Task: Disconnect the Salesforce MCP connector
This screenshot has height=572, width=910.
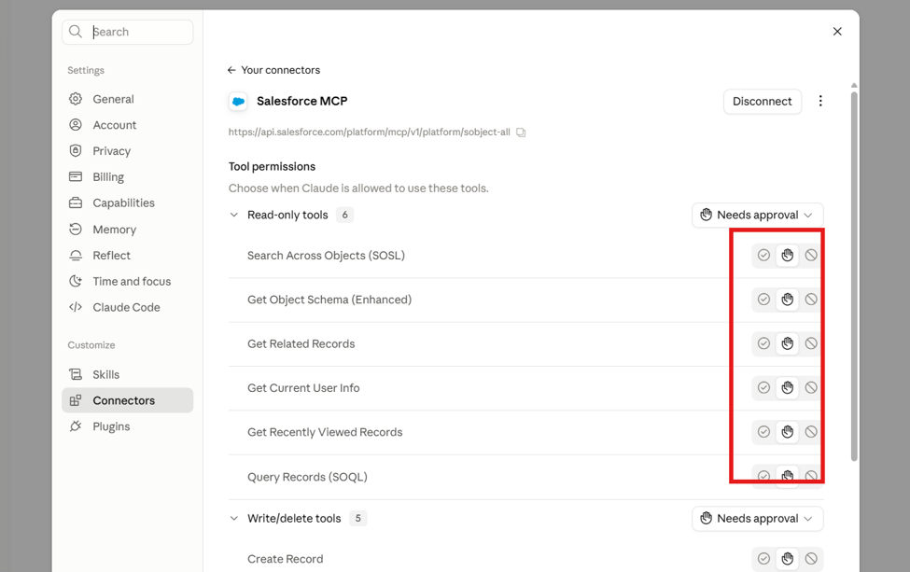Action: (x=762, y=102)
